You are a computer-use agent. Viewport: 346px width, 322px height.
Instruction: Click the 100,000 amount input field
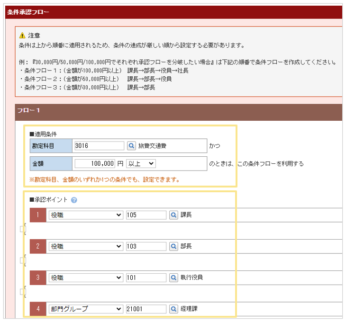click(95, 163)
